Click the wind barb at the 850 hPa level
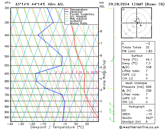Image resolution: width=167 pixels, height=129 pixels. pos(112,105)
